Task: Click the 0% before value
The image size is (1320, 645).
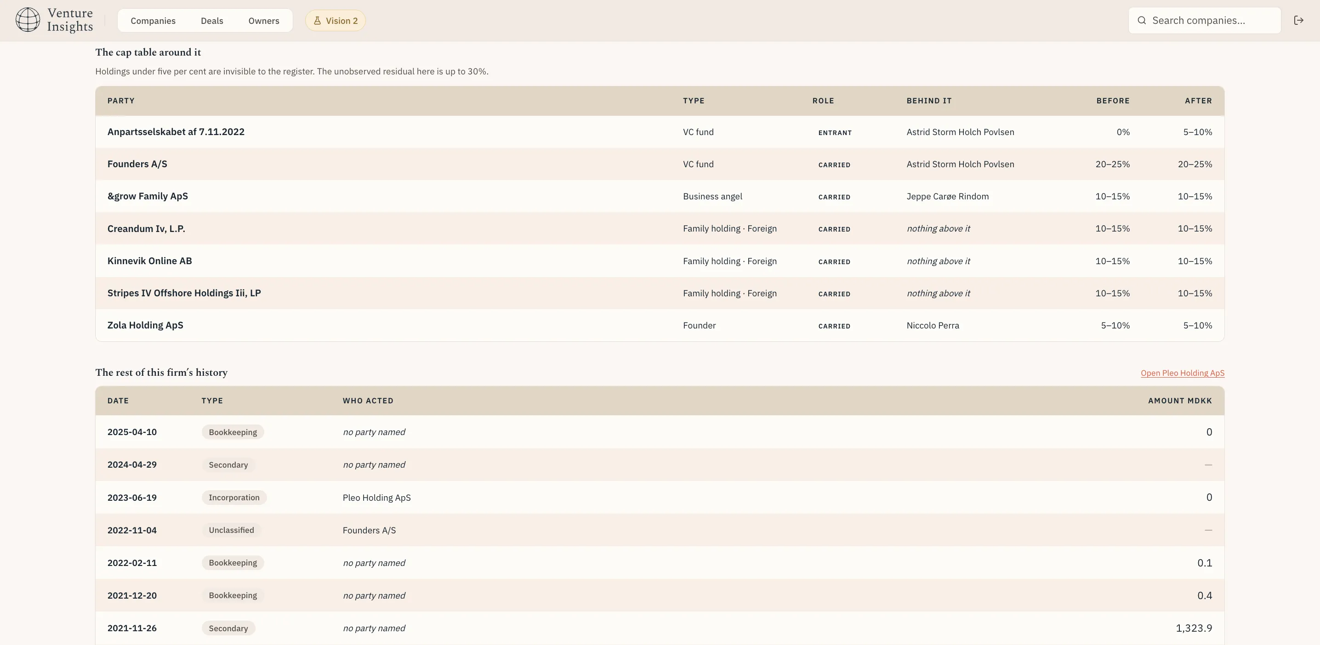Action: (1123, 132)
